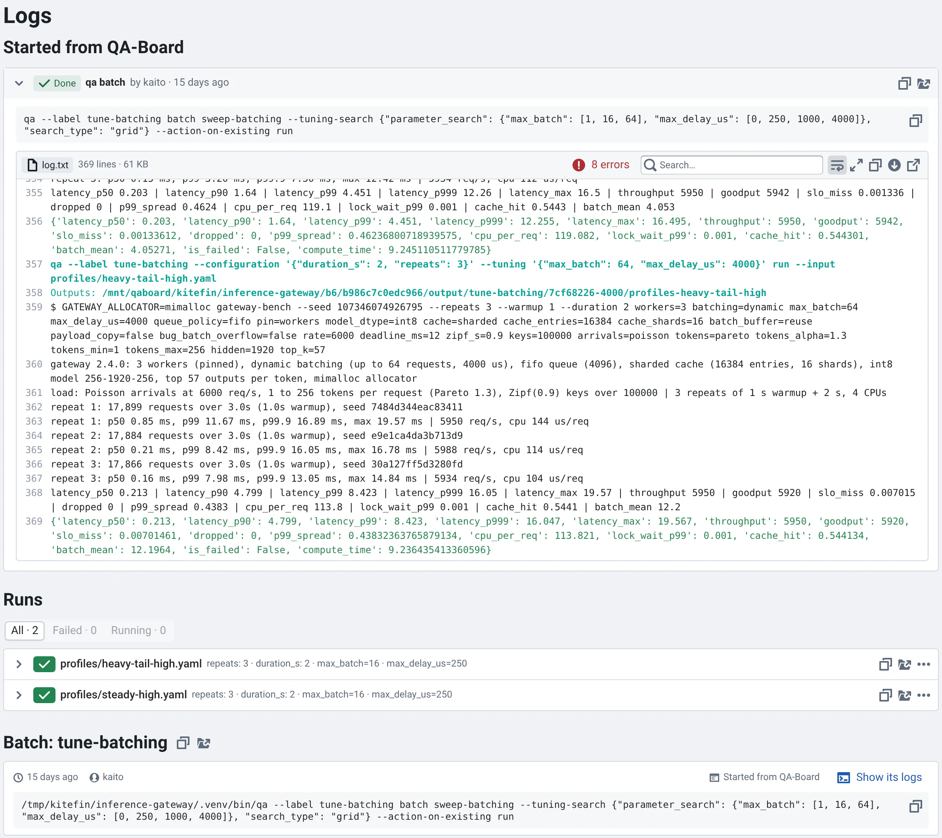Copy the tune-batching batch command at bottom
The image size is (942, 838).
point(915,806)
